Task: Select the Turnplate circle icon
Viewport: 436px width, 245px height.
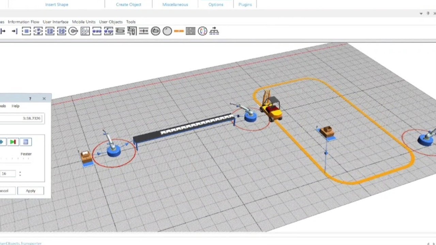Action: click(167, 31)
